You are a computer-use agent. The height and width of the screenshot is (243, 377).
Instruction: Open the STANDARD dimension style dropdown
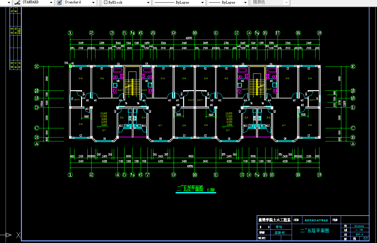pos(51,2)
